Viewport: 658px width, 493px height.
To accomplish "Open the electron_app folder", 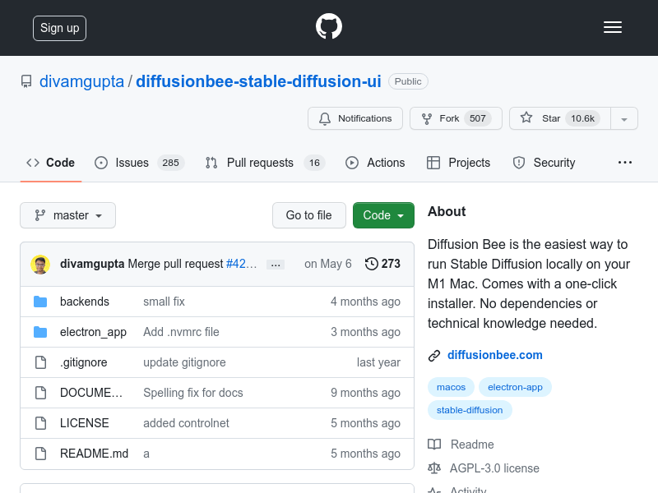I will (x=93, y=332).
